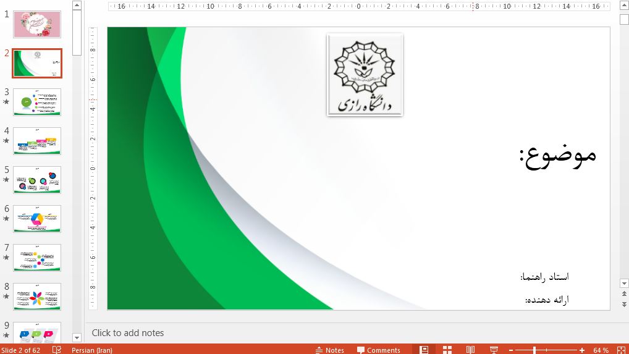Screen dimensions: 629x354
Task: Select slide 1 floral thumbnail
Action: tap(37, 24)
